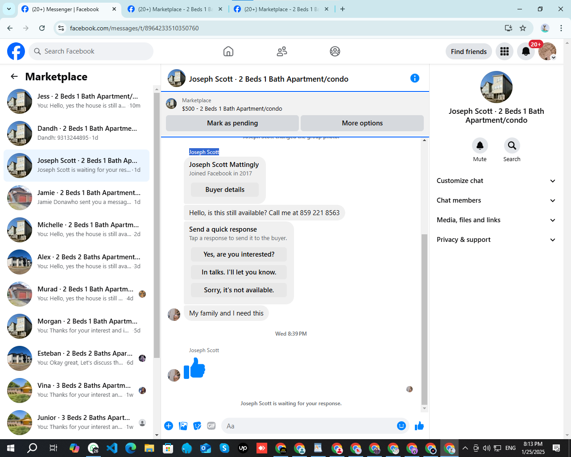Screen dimensions: 571x457
Task: Open Outlook from the taskbar
Action: point(205,448)
